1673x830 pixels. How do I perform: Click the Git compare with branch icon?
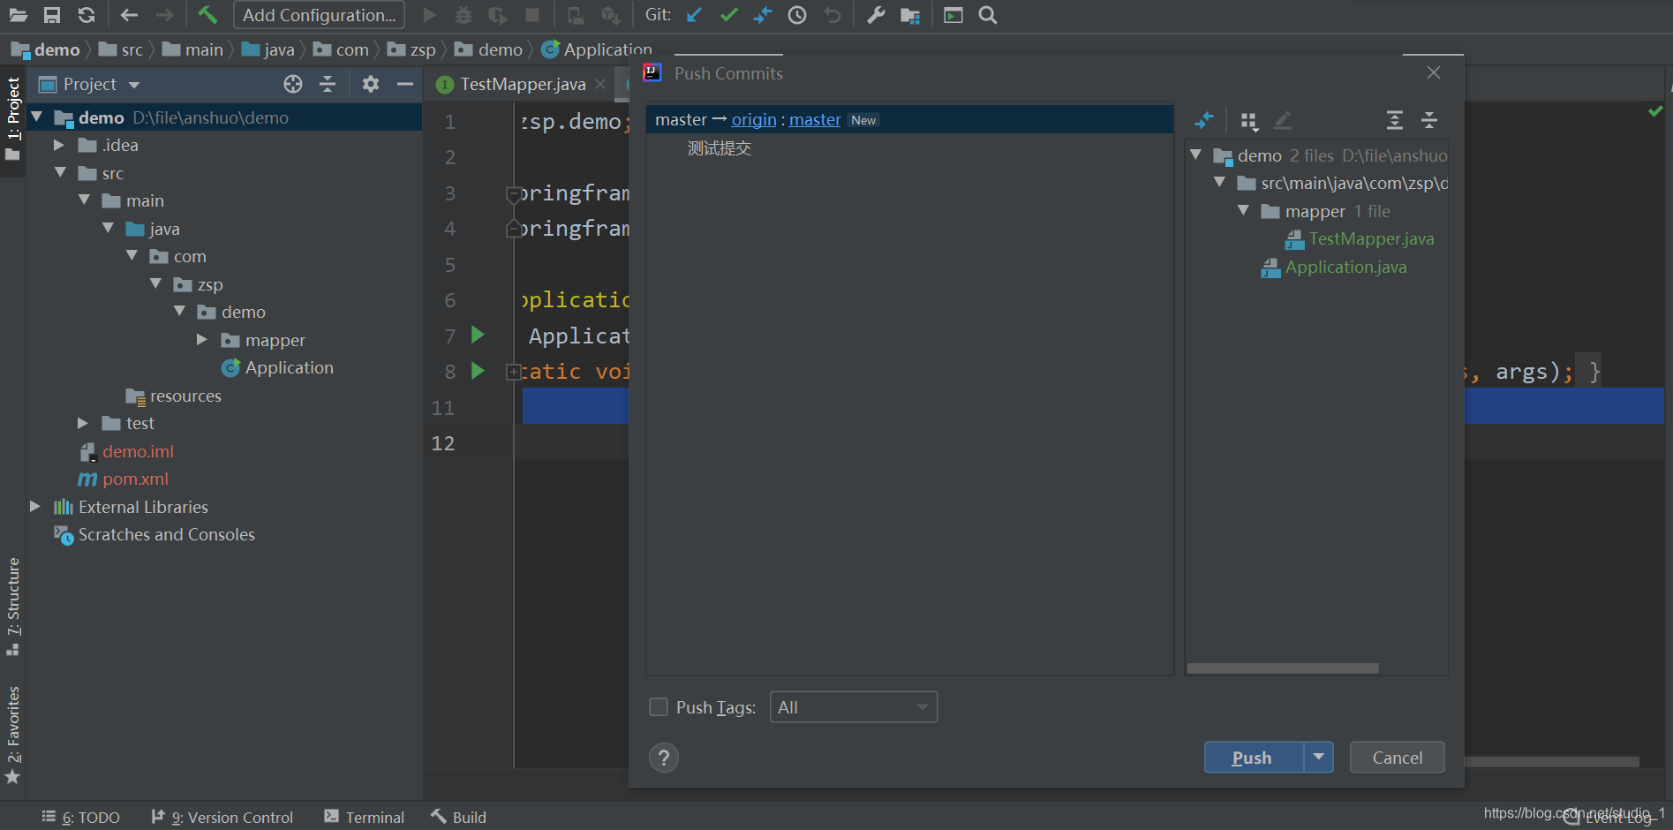click(x=763, y=15)
